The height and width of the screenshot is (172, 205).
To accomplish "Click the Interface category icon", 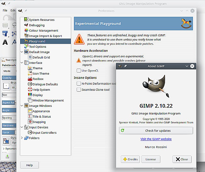I will click(x=26, y=62).
